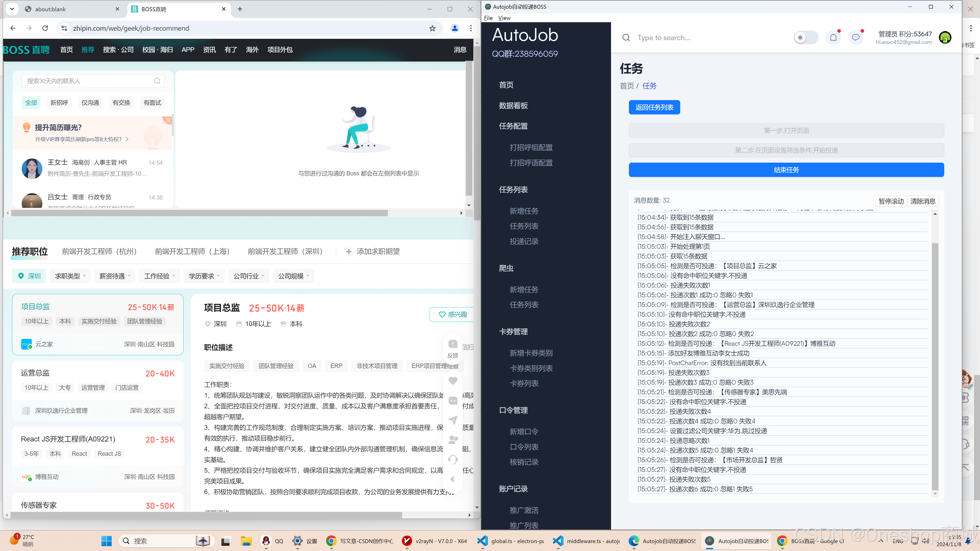Expand the 薪资待遇 dropdown filter

coord(114,276)
